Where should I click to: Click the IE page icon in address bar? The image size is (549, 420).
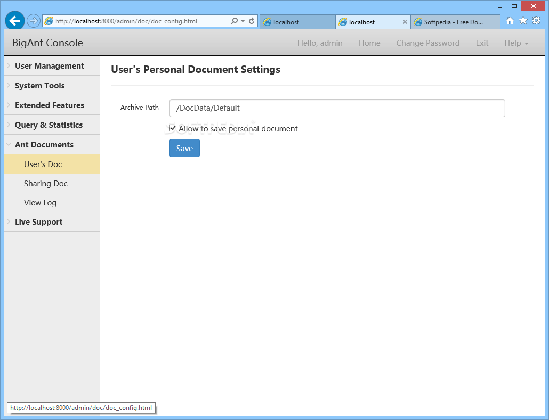point(49,21)
